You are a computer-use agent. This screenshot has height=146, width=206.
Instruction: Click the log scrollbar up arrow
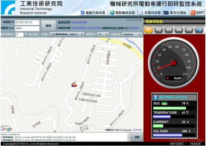click(x=129, y=135)
